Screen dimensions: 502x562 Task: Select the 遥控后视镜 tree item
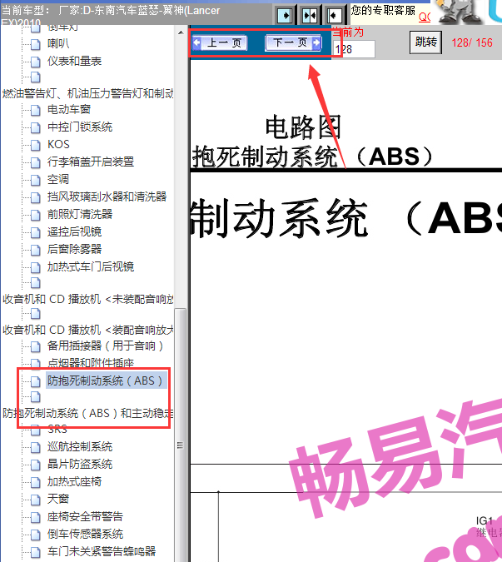pos(75,232)
